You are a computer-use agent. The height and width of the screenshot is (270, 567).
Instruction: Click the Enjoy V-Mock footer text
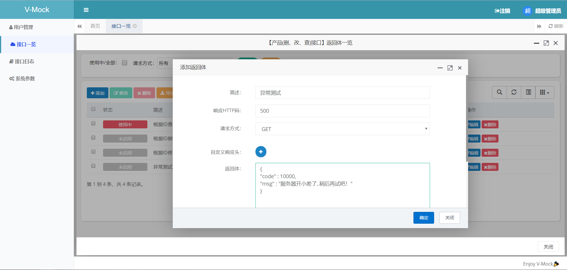[538, 264]
